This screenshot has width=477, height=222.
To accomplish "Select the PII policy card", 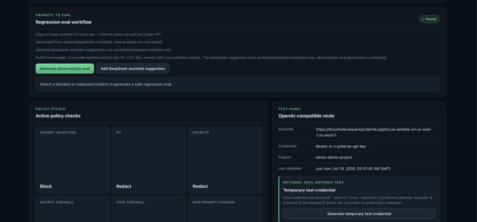I will click(149, 160).
